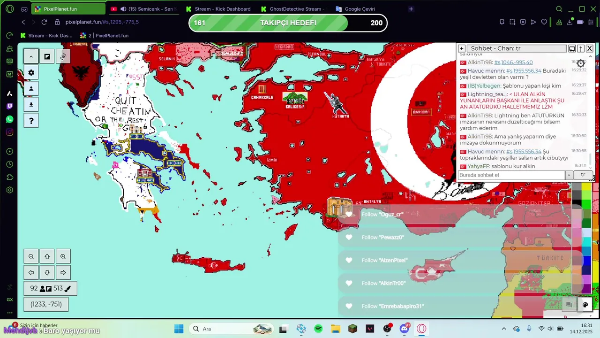This screenshot has height=338, width=600.
Task: Open the browser downloads icon
Action: pyautogui.click(x=570, y=22)
